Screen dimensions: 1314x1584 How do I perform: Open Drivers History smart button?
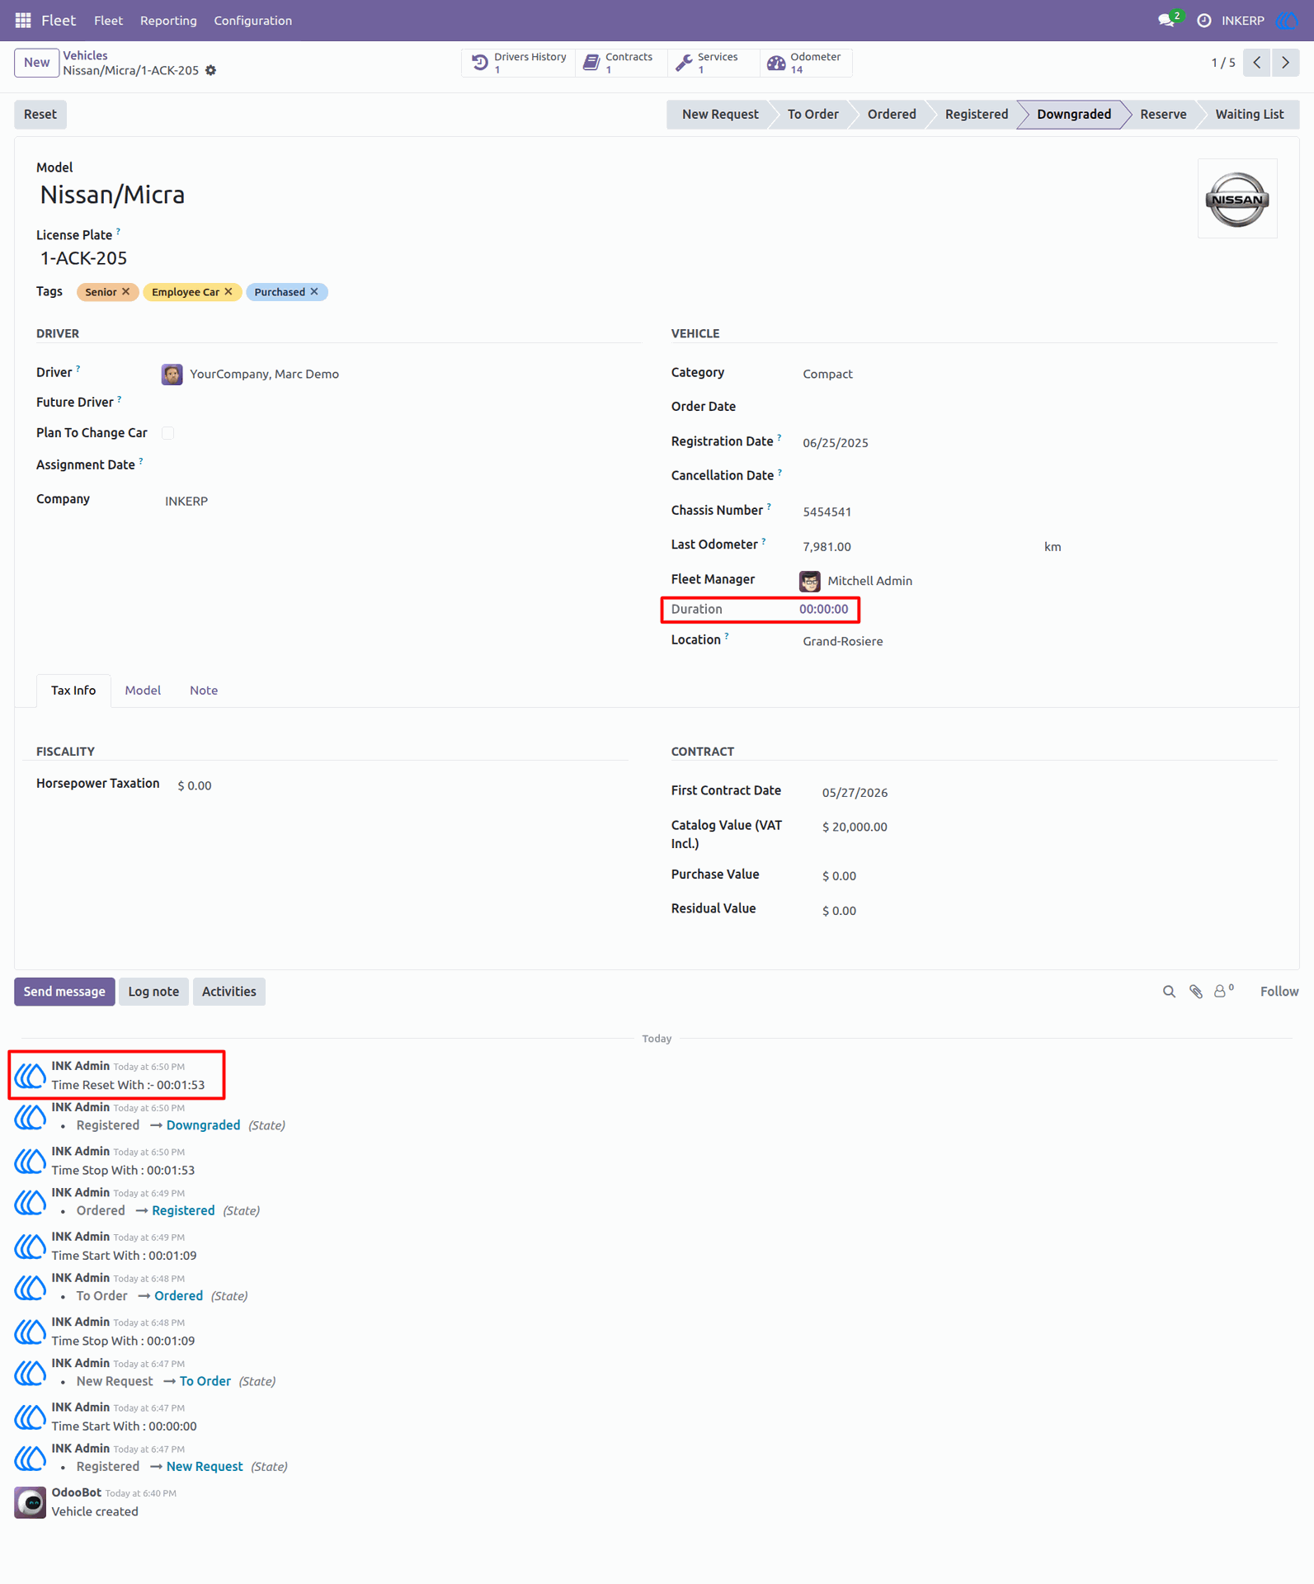518,63
